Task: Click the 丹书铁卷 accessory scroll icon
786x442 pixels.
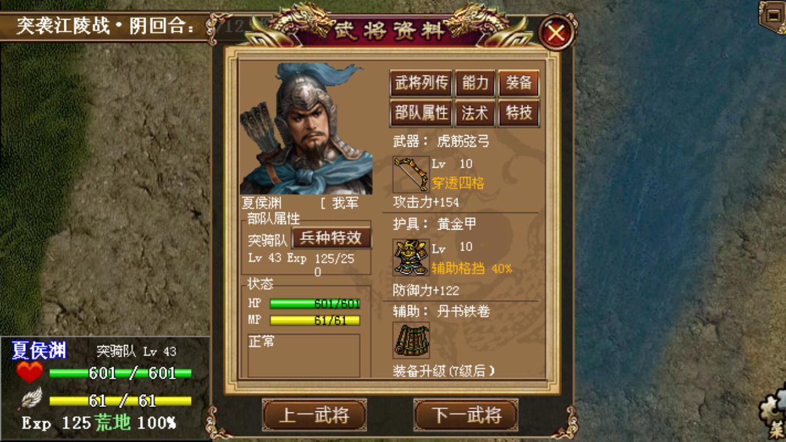Action: click(x=411, y=340)
